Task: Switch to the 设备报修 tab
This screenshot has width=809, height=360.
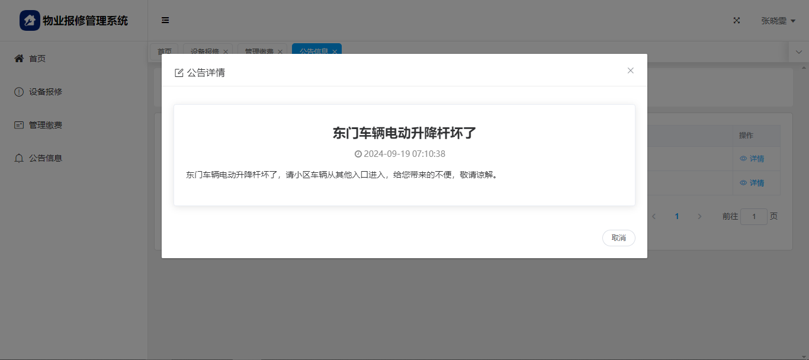Action: (205, 52)
